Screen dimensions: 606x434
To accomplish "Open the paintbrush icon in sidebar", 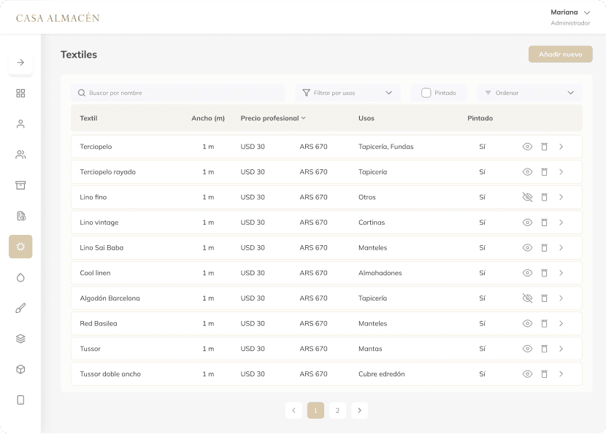I will [20, 308].
